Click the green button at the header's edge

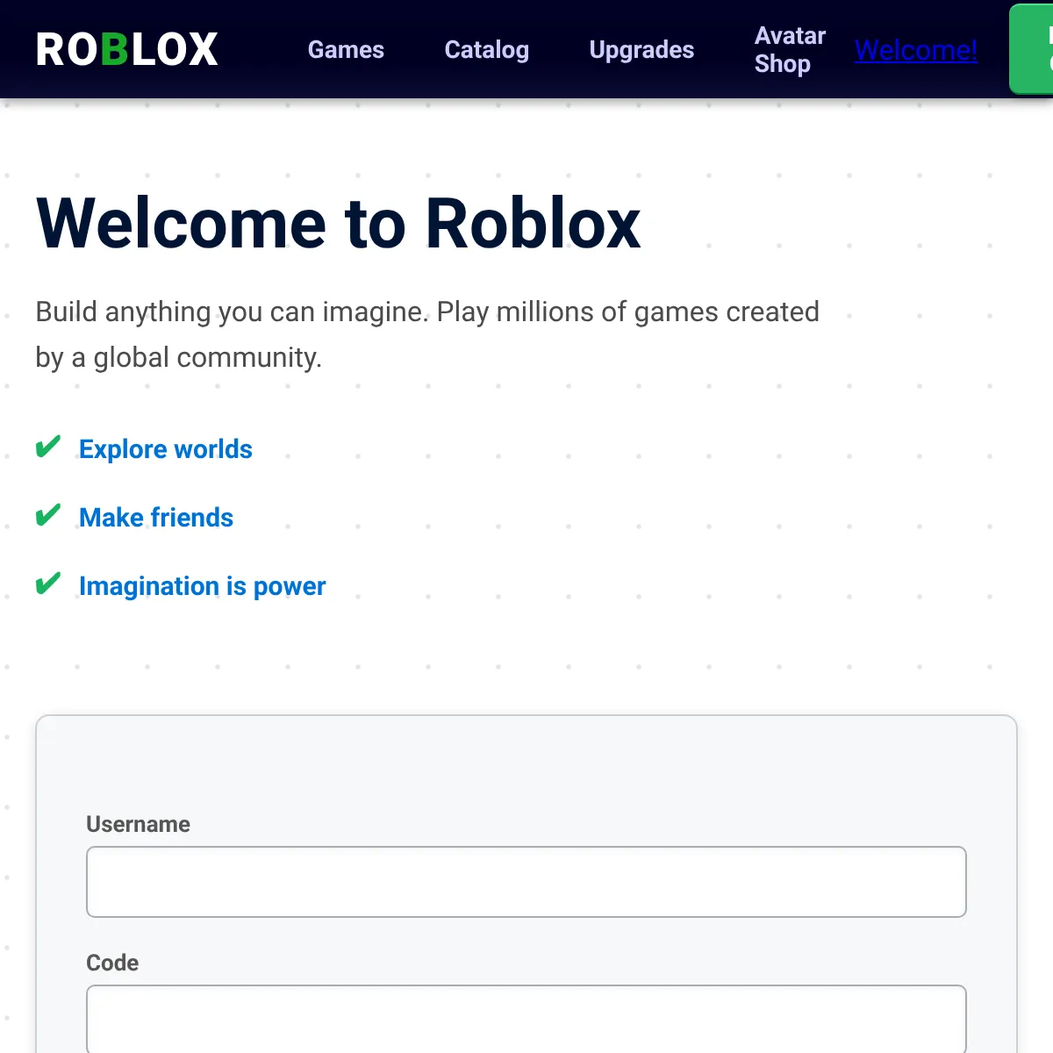(x=1032, y=49)
